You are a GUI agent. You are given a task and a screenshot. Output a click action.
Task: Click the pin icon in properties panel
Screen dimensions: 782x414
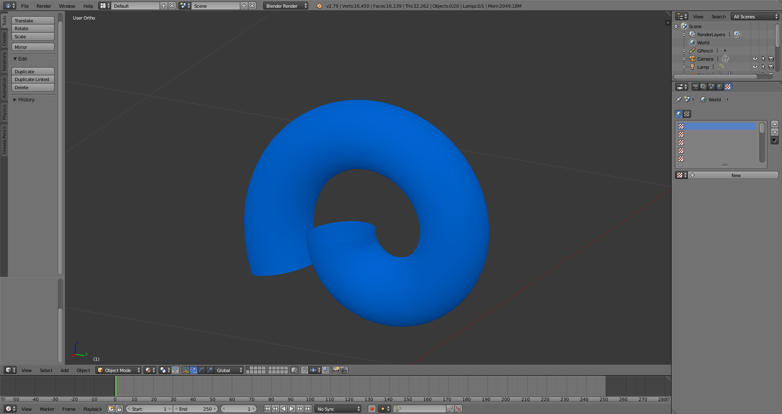pyautogui.click(x=679, y=99)
